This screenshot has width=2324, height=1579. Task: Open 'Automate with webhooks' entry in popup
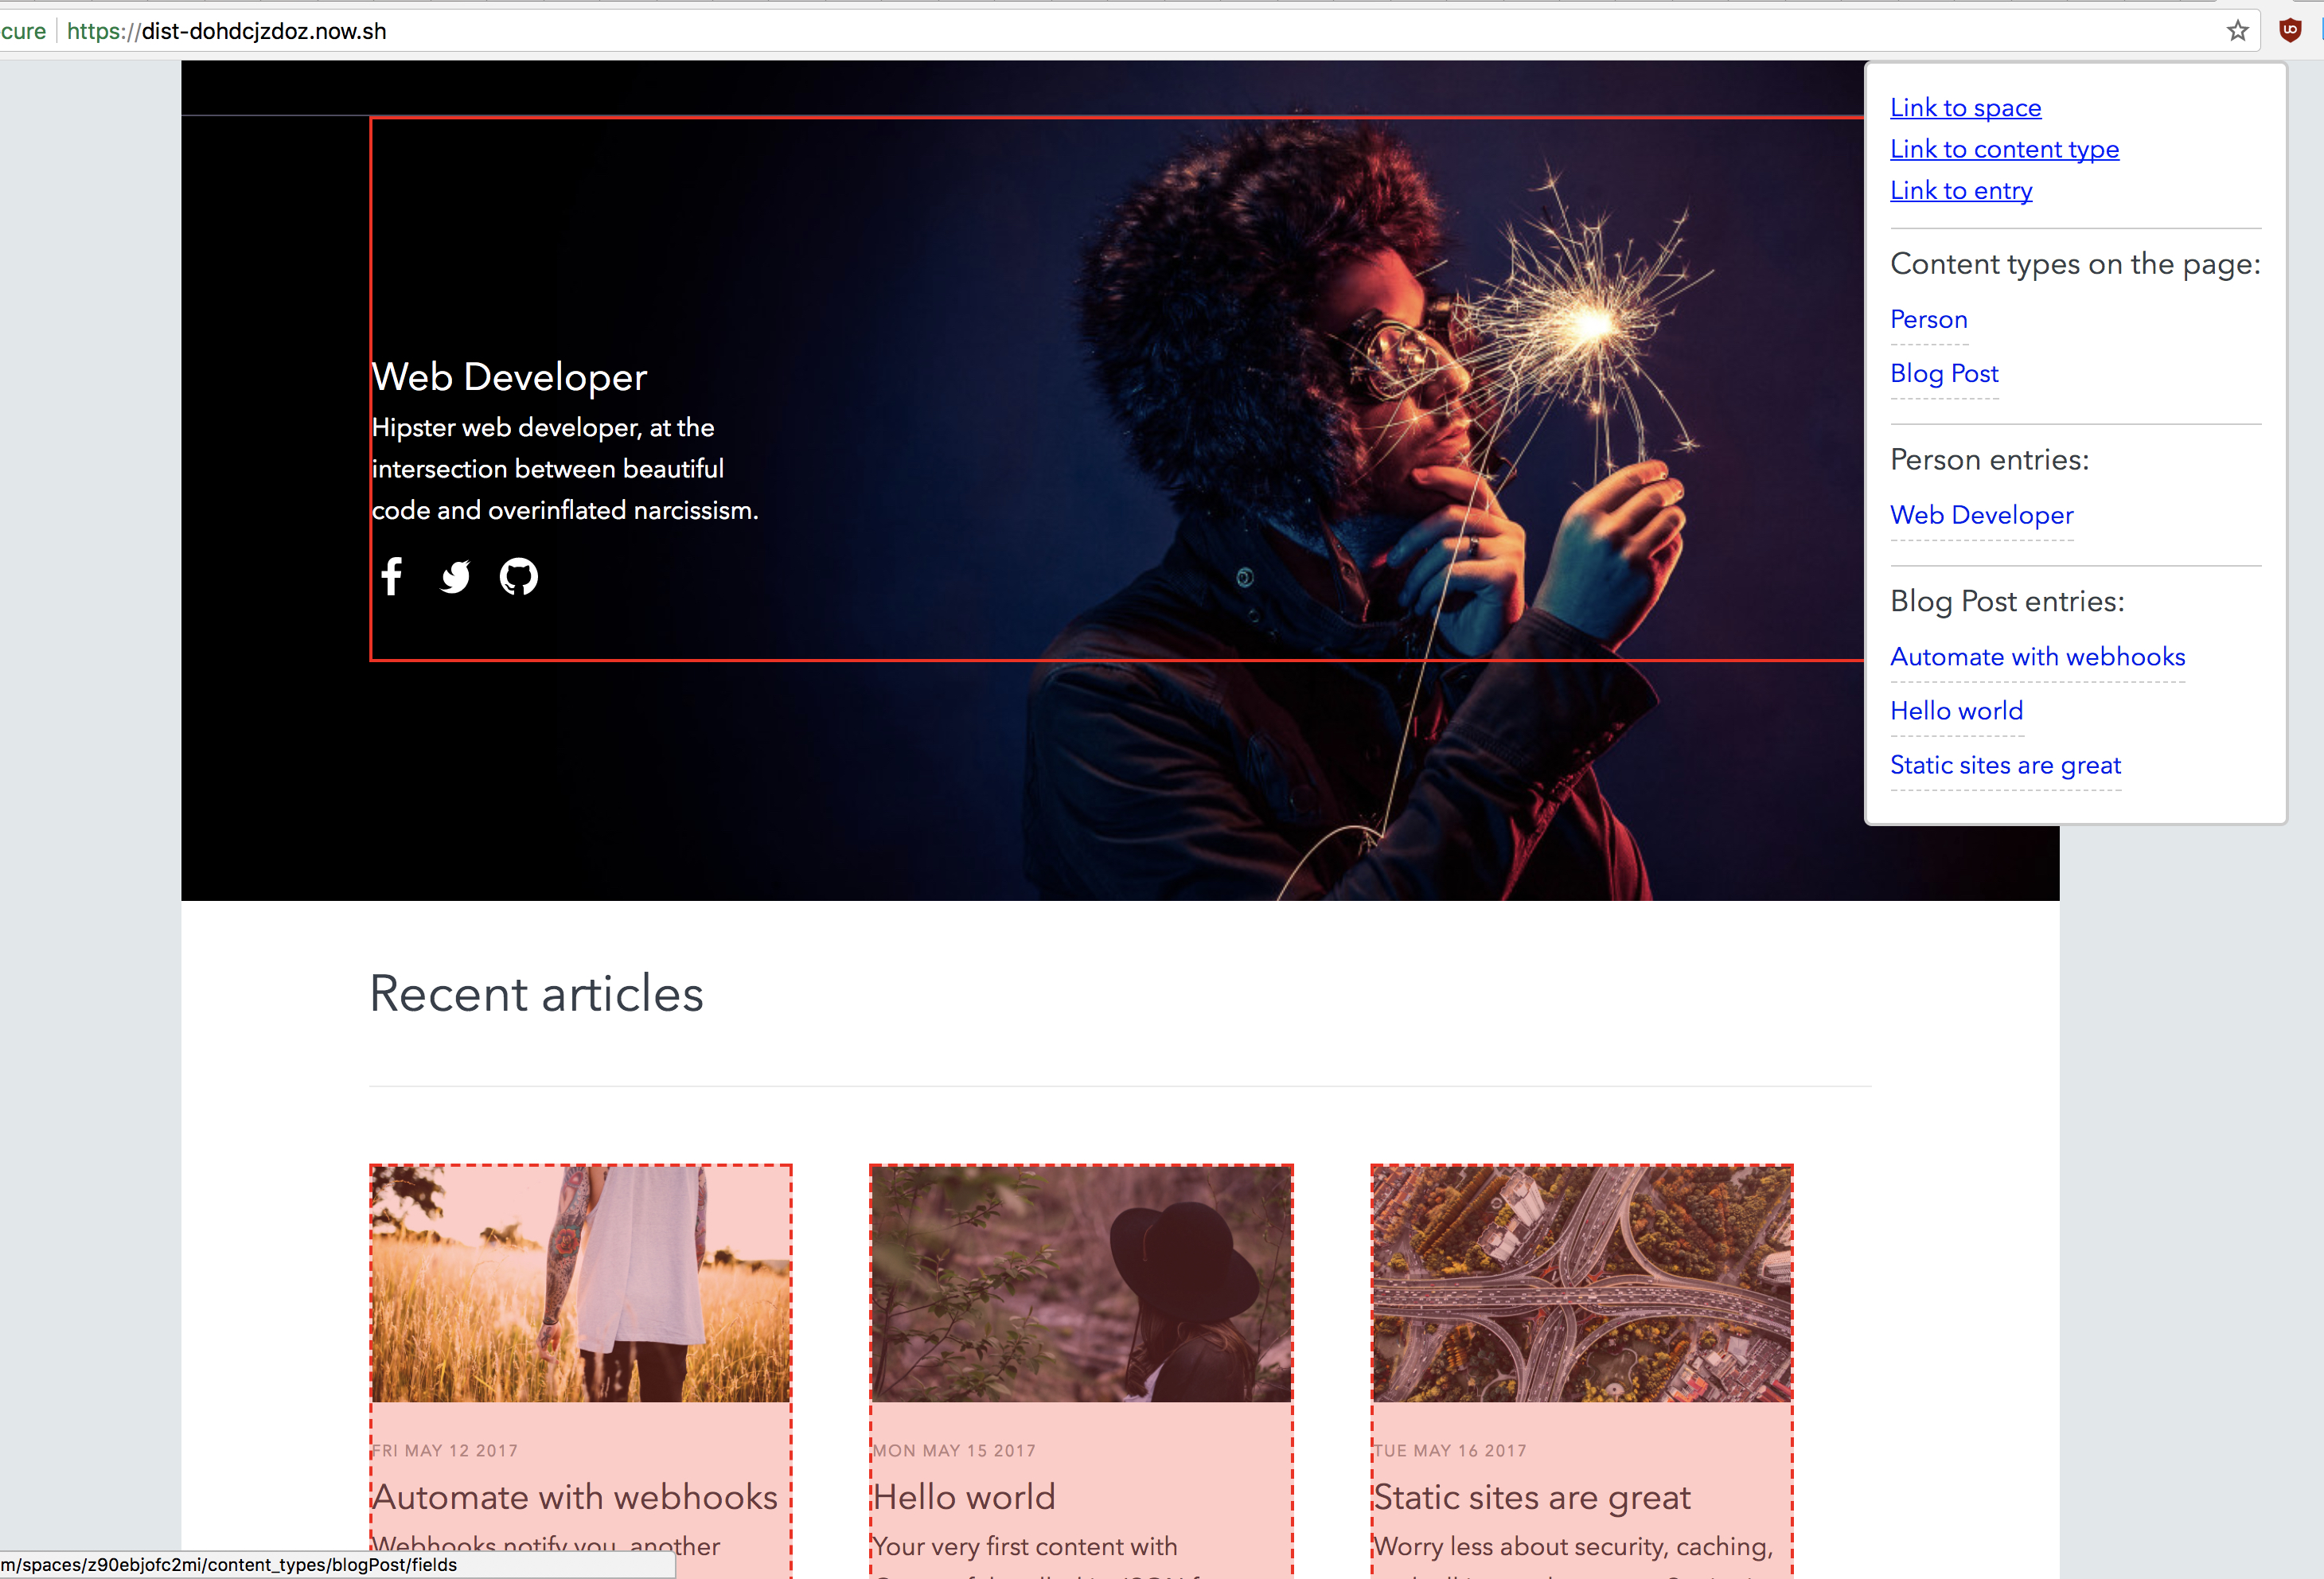point(2036,656)
